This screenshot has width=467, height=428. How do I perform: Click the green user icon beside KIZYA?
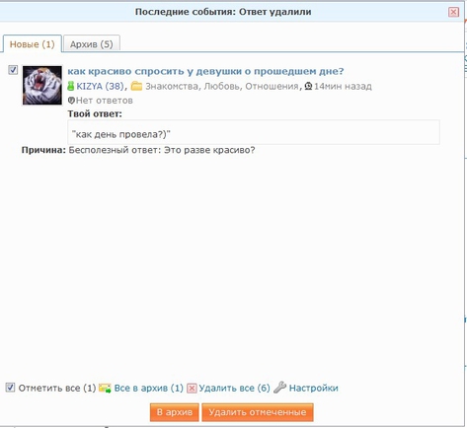pos(71,86)
